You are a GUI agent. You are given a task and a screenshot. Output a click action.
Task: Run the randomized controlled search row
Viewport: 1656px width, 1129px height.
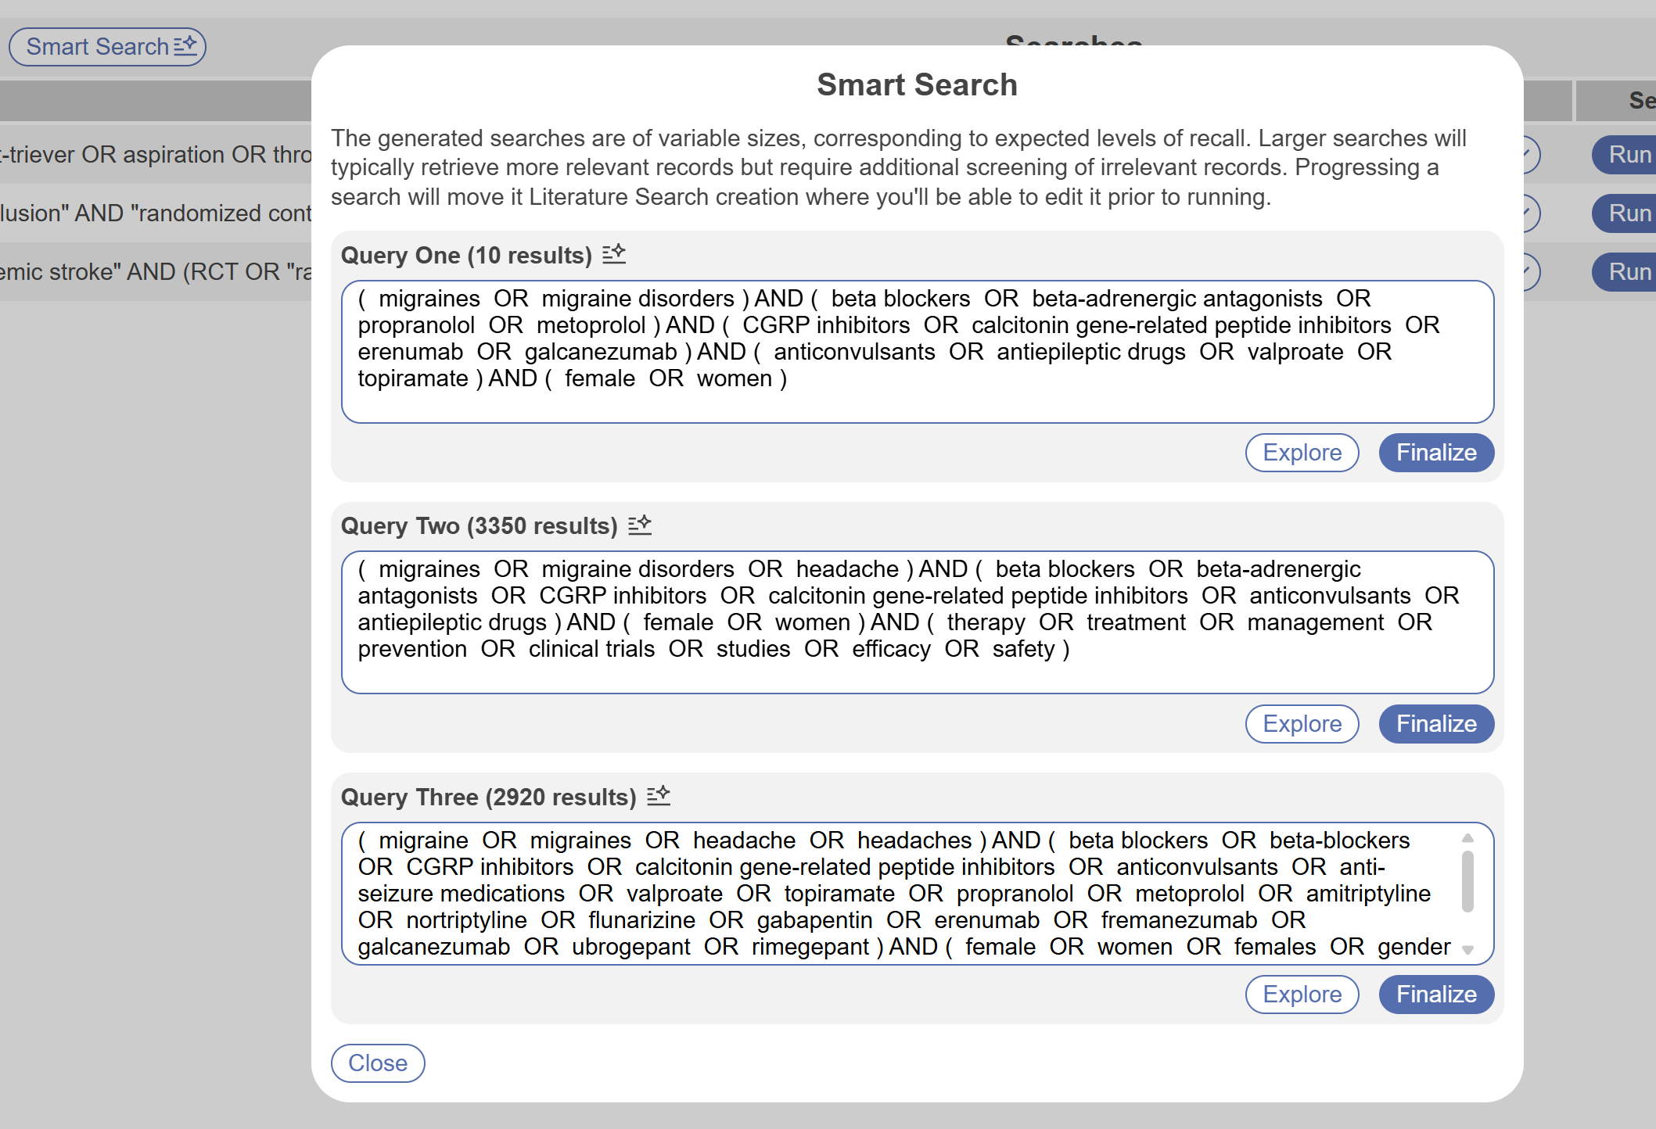(x=1629, y=213)
